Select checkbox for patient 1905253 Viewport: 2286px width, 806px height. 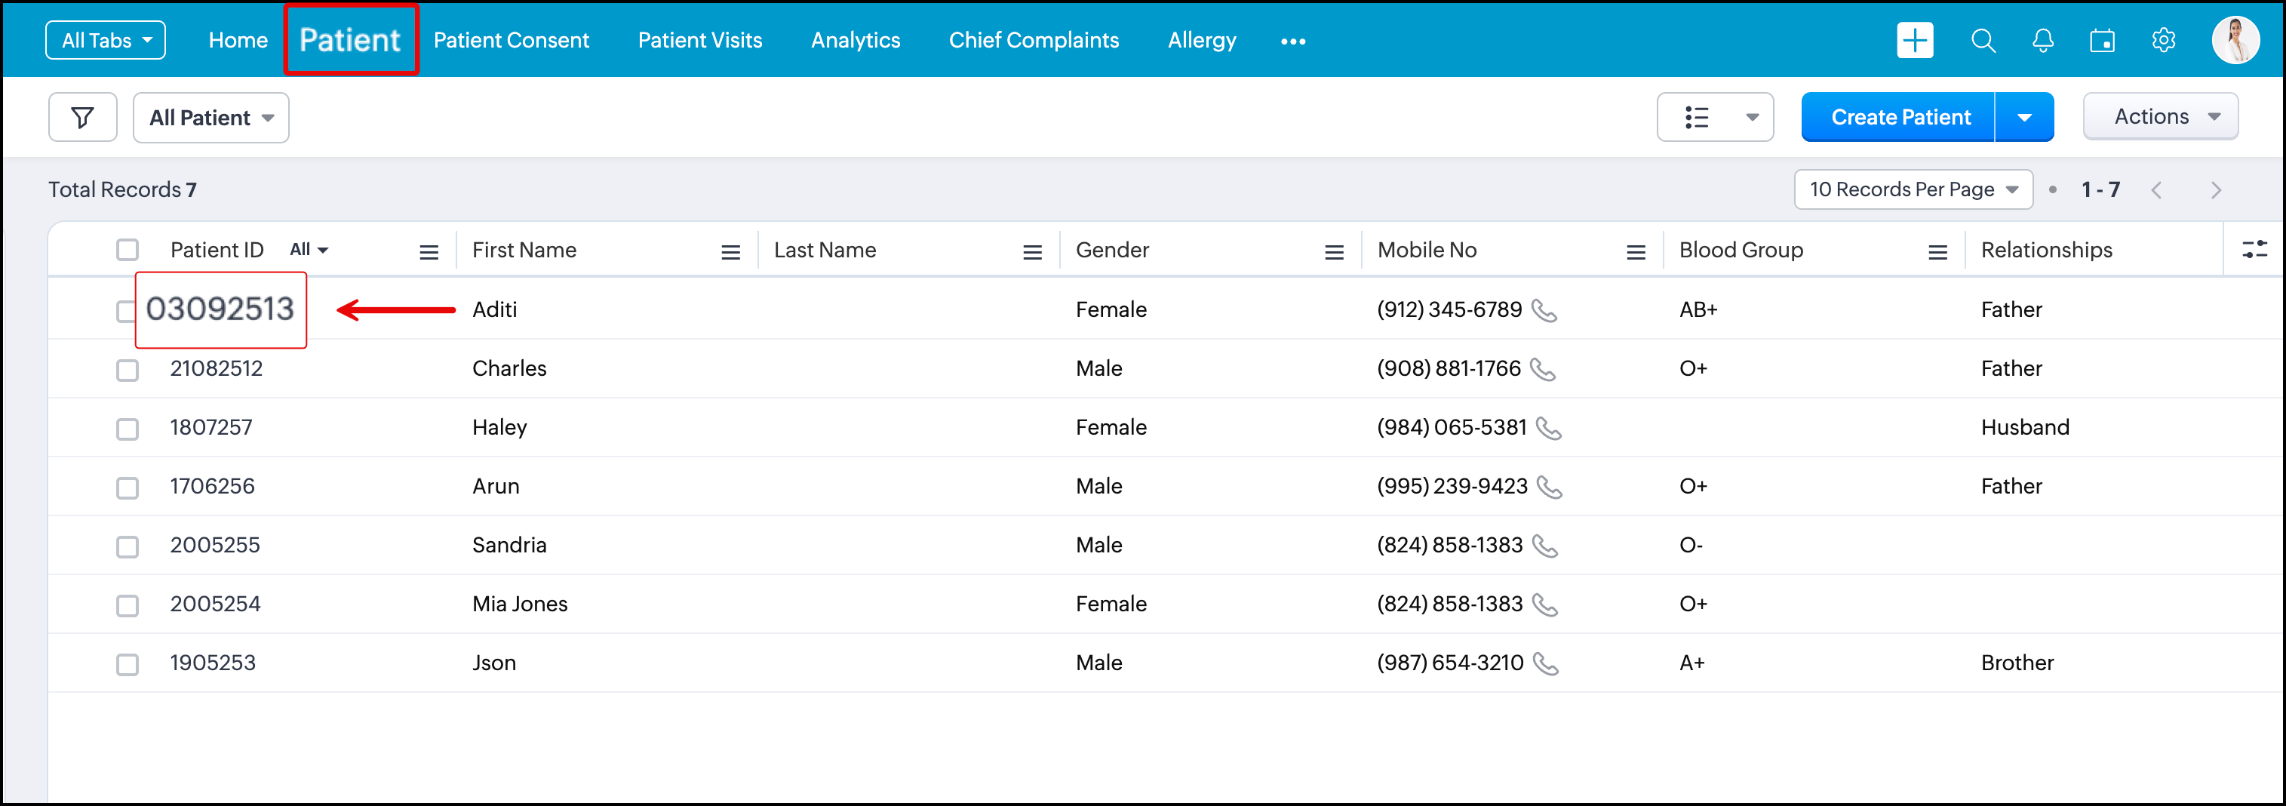click(x=128, y=664)
